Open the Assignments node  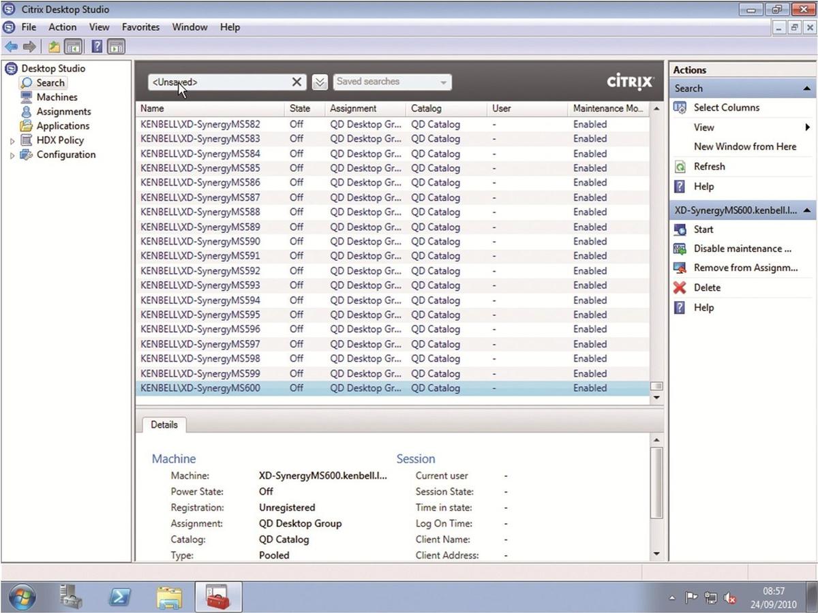pos(63,112)
